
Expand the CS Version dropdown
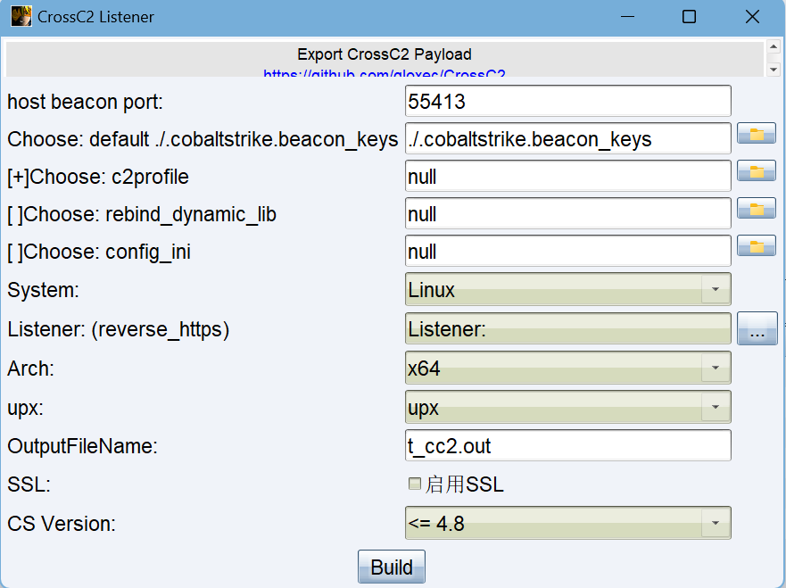(x=568, y=523)
